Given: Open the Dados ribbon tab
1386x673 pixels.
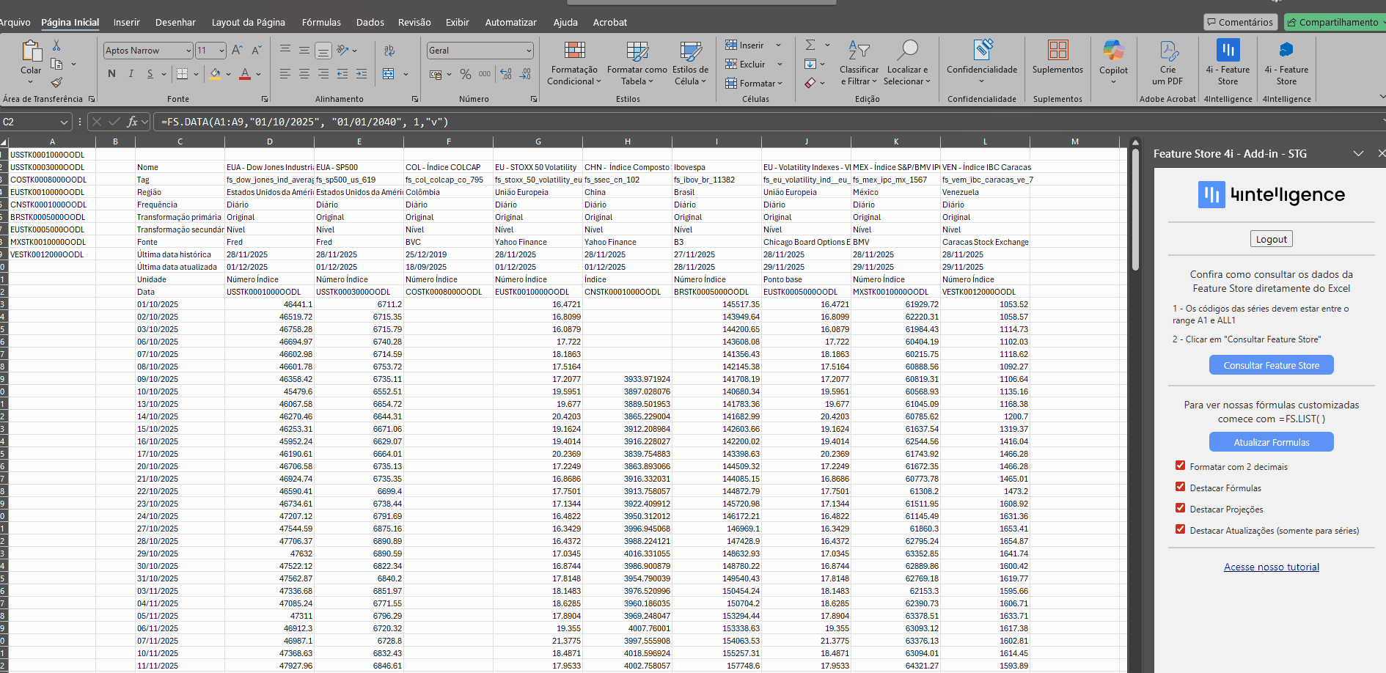Looking at the screenshot, I should pyautogui.click(x=370, y=23).
